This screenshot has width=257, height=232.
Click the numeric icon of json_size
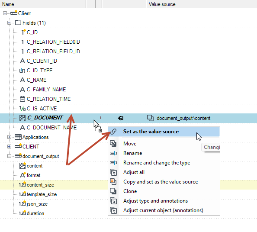pos(22,203)
